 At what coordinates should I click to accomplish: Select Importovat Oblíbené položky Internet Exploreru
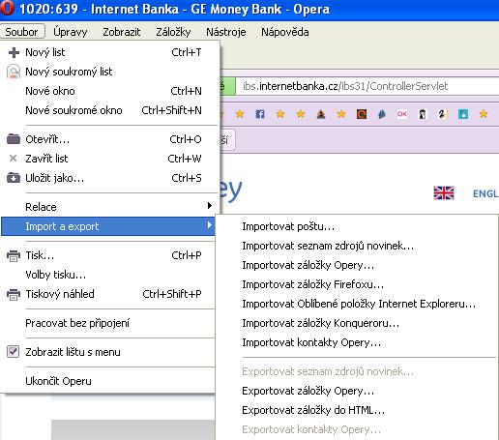(x=357, y=304)
